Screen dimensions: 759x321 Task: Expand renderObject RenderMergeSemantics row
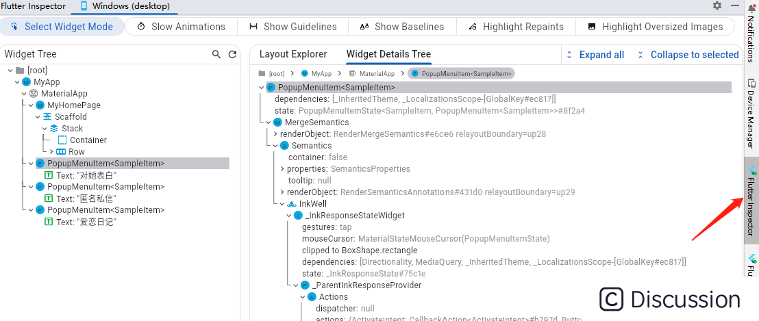pyautogui.click(x=275, y=134)
